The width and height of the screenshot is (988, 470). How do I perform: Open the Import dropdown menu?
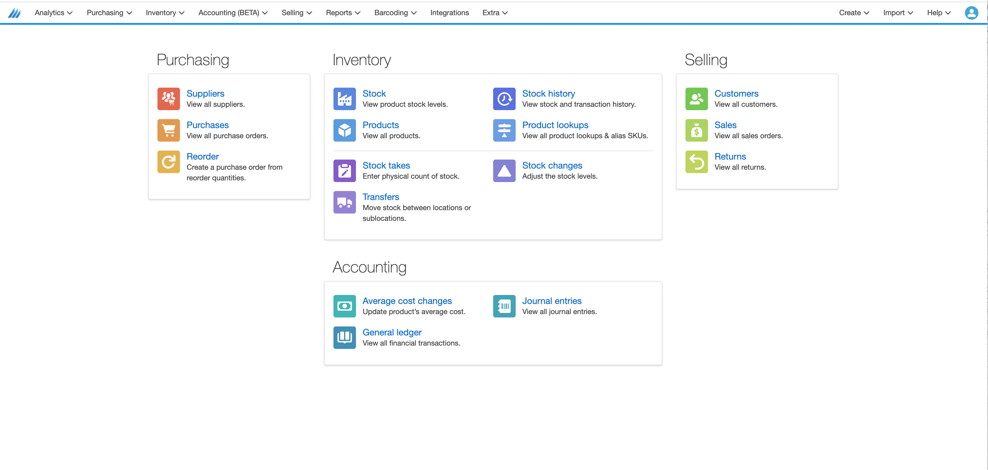pyautogui.click(x=898, y=13)
